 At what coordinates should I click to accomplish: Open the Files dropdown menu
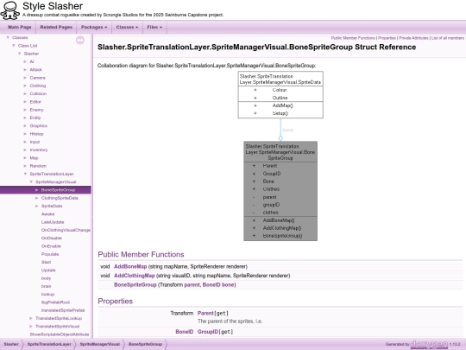(154, 27)
